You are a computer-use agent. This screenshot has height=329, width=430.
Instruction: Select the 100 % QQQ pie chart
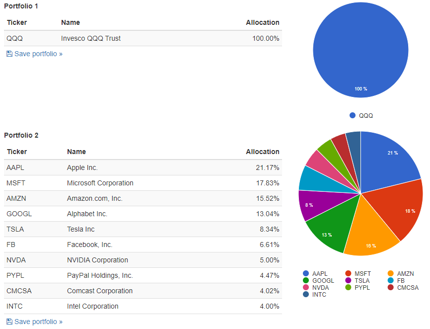pyautogui.click(x=360, y=50)
